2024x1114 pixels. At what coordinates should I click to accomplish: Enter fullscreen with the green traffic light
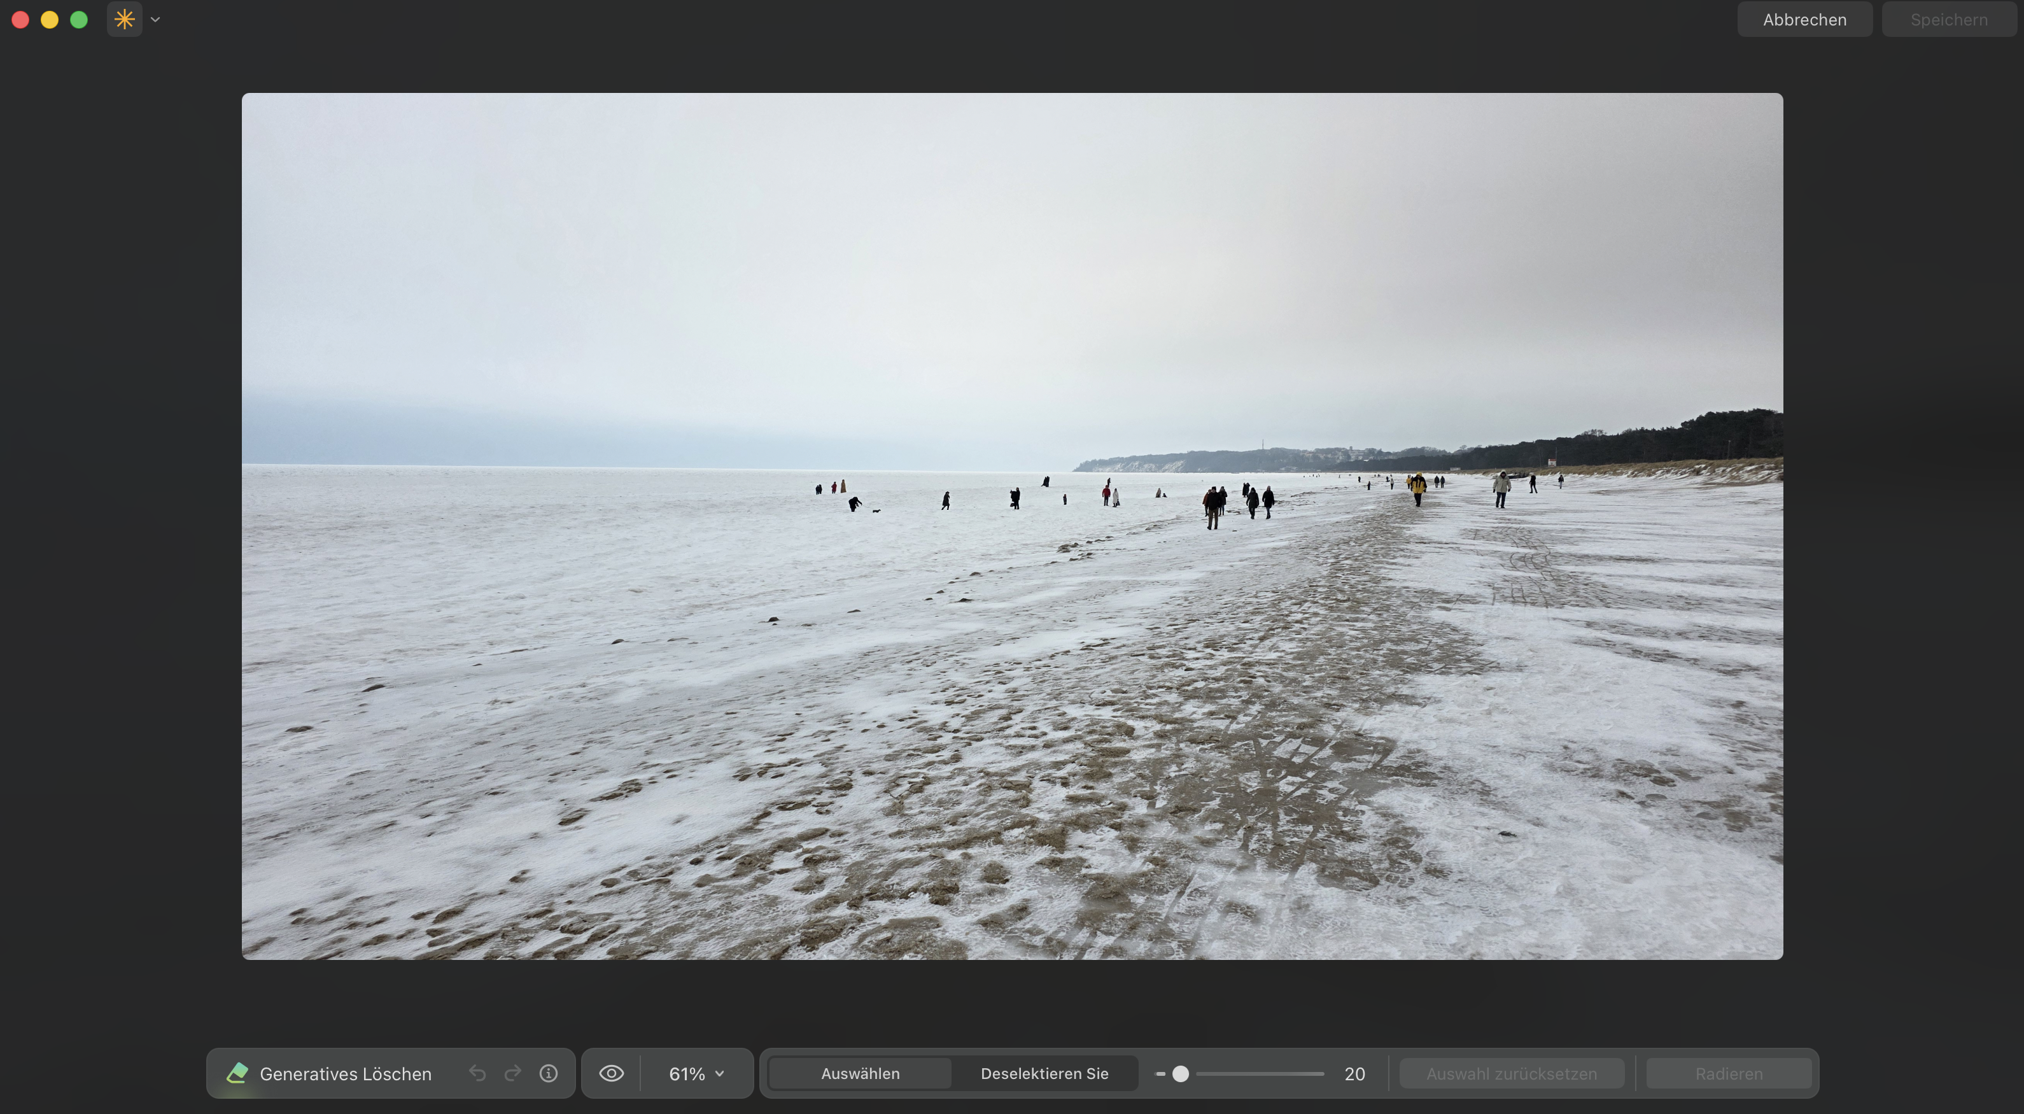pyautogui.click(x=78, y=20)
